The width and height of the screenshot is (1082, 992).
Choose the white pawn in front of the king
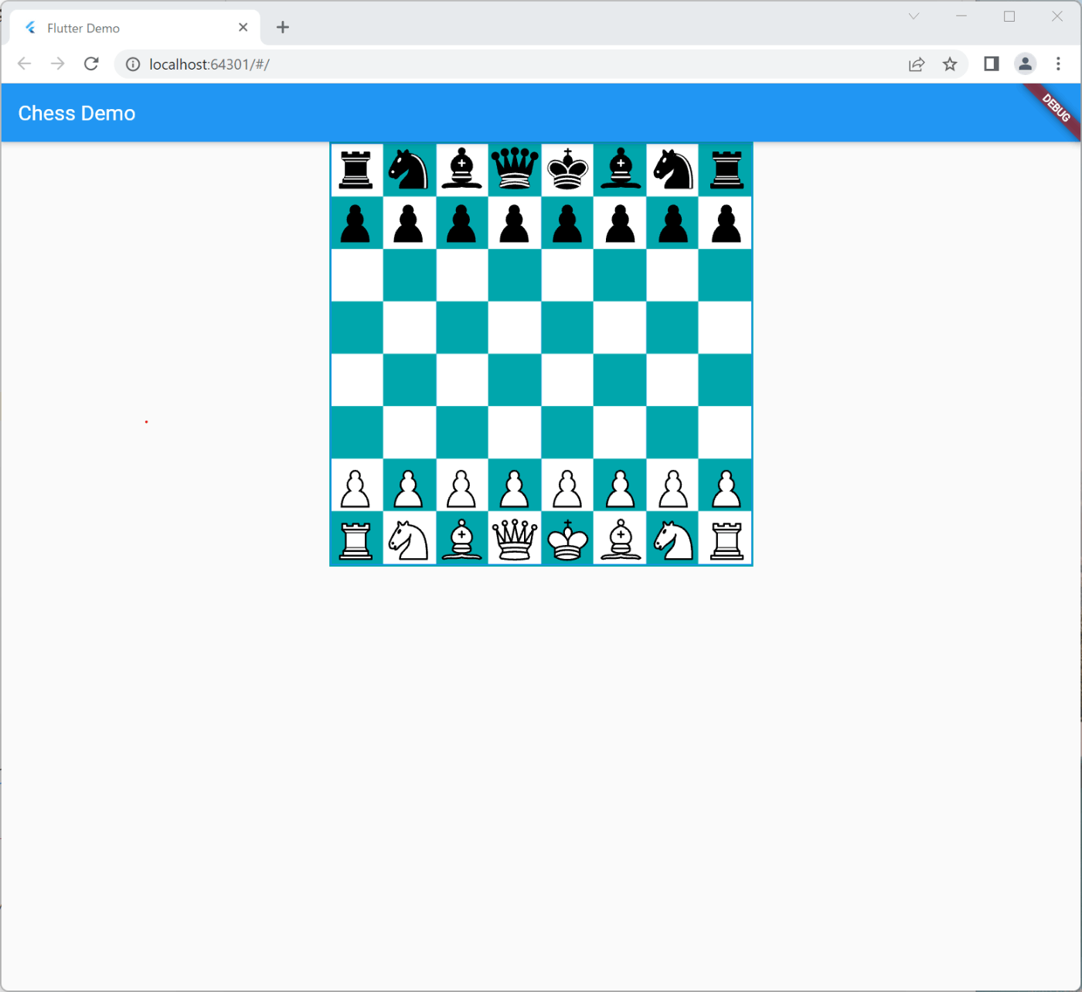[568, 486]
